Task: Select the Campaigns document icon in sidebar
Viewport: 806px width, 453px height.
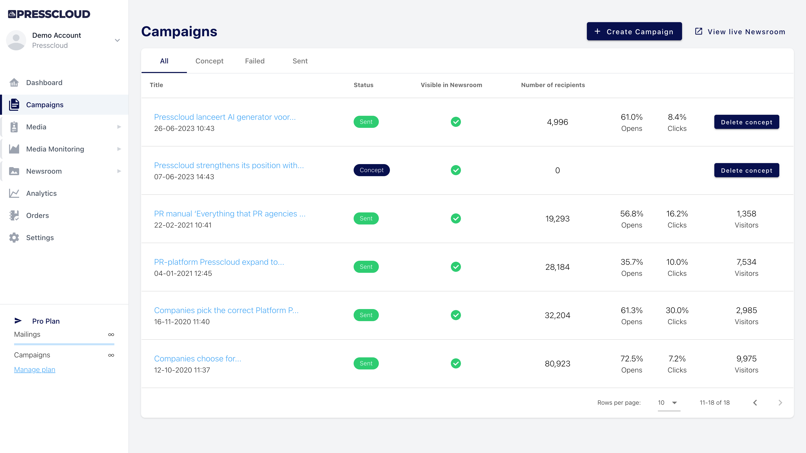Action: tap(14, 104)
